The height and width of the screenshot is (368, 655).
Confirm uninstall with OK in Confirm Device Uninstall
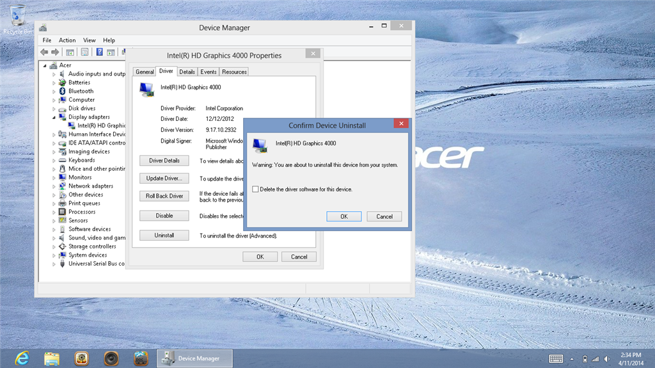[x=343, y=216]
